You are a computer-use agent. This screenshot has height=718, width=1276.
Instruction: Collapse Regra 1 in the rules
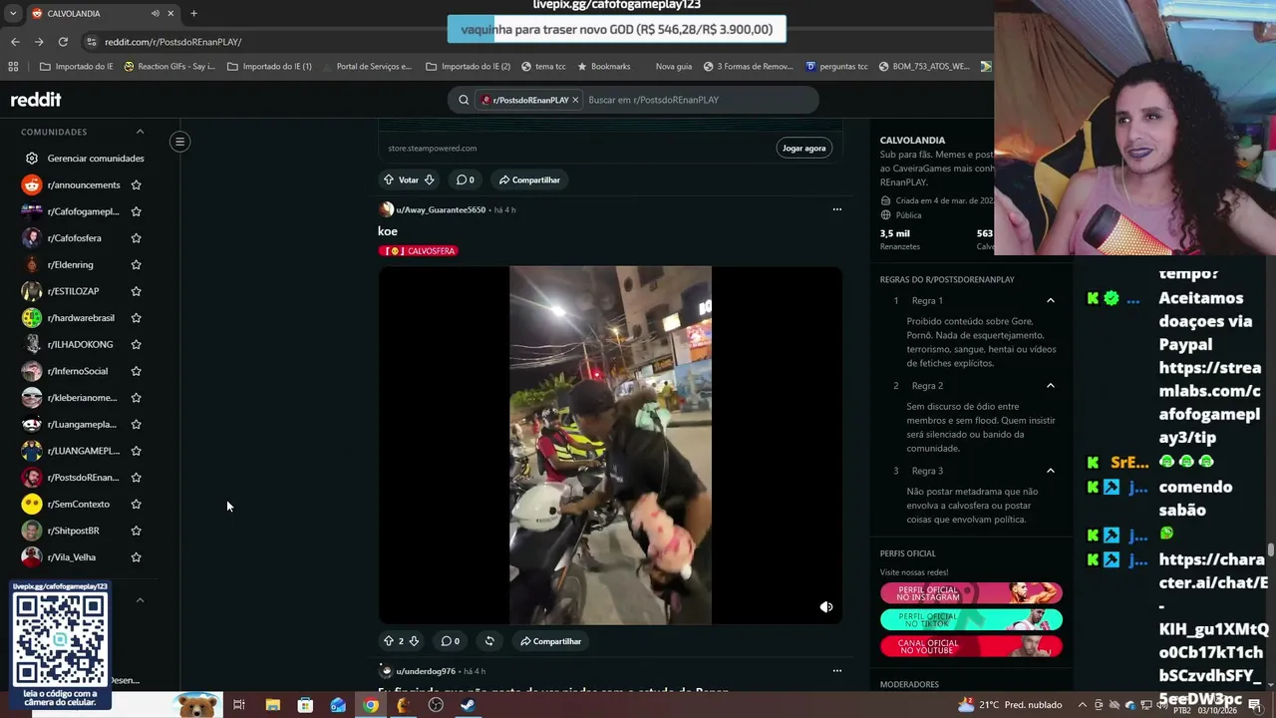click(x=1050, y=300)
